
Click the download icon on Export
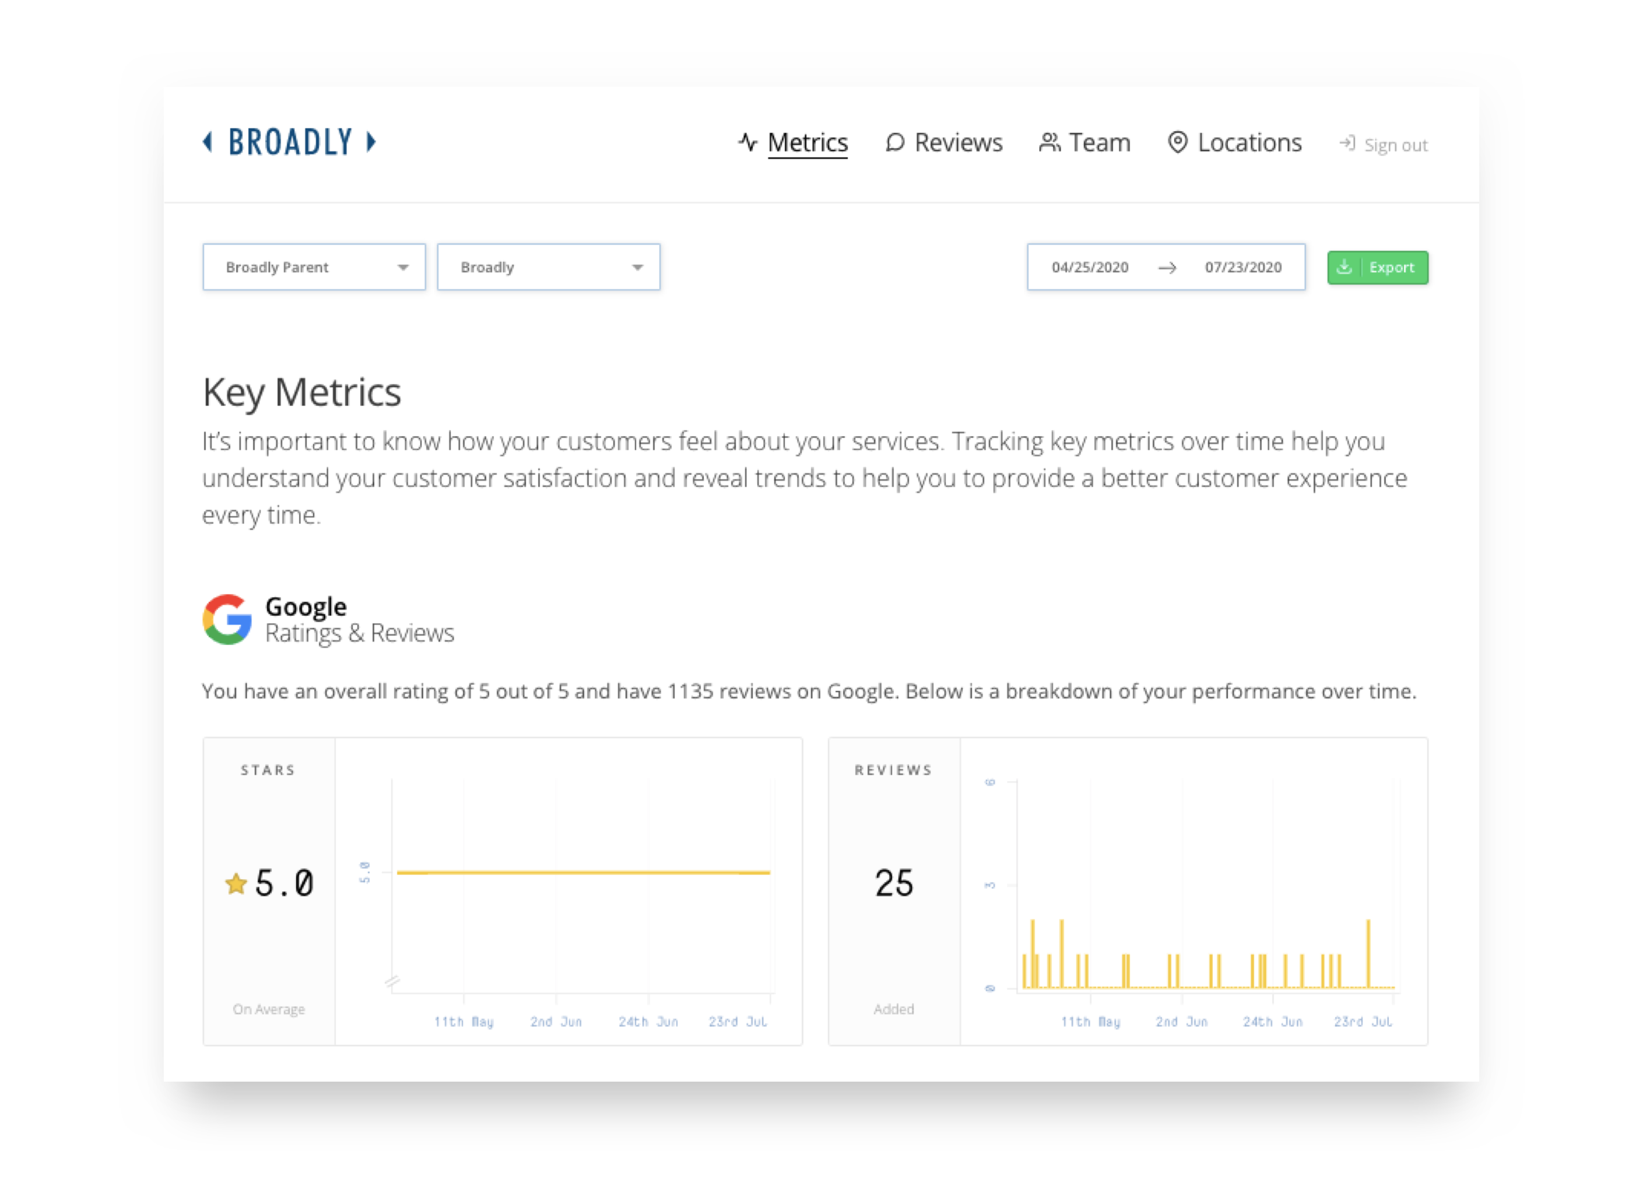pos(1344,267)
